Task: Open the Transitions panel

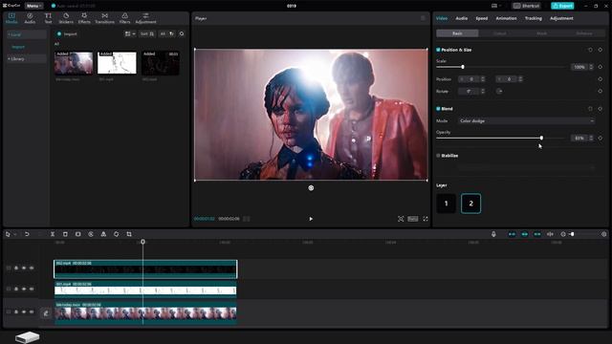Action: tap(104, 18)
